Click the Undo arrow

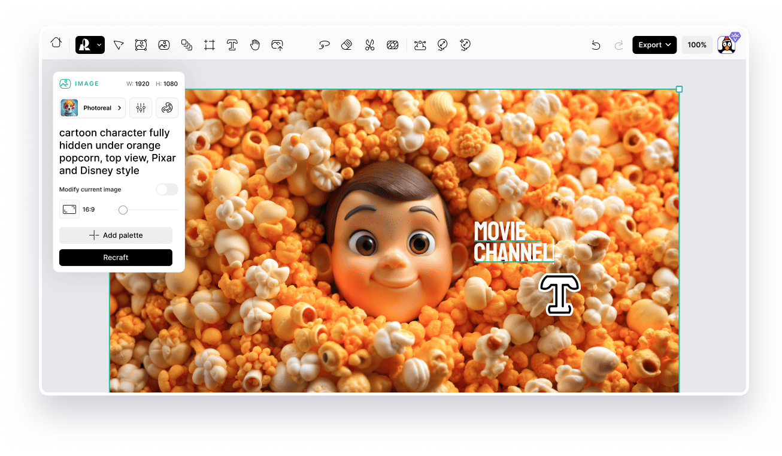[596, 44]
